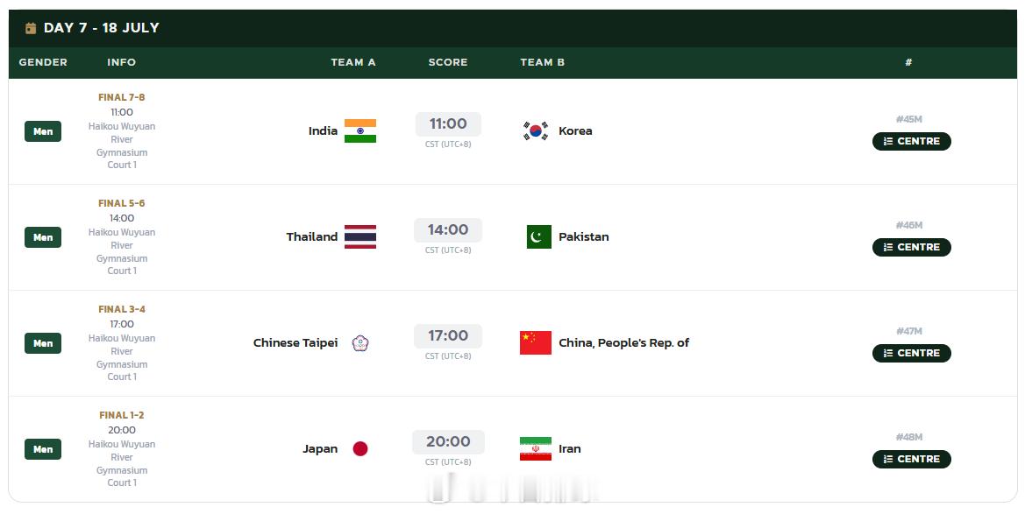Click the Thailand flag icon
1025x514 pixels.
tap(360, 236)
